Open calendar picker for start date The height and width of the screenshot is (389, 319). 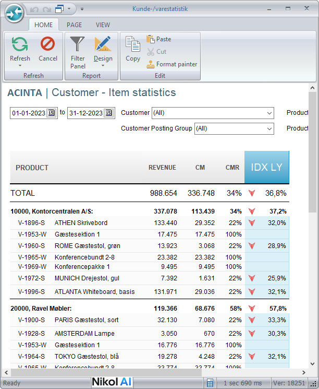52,113
